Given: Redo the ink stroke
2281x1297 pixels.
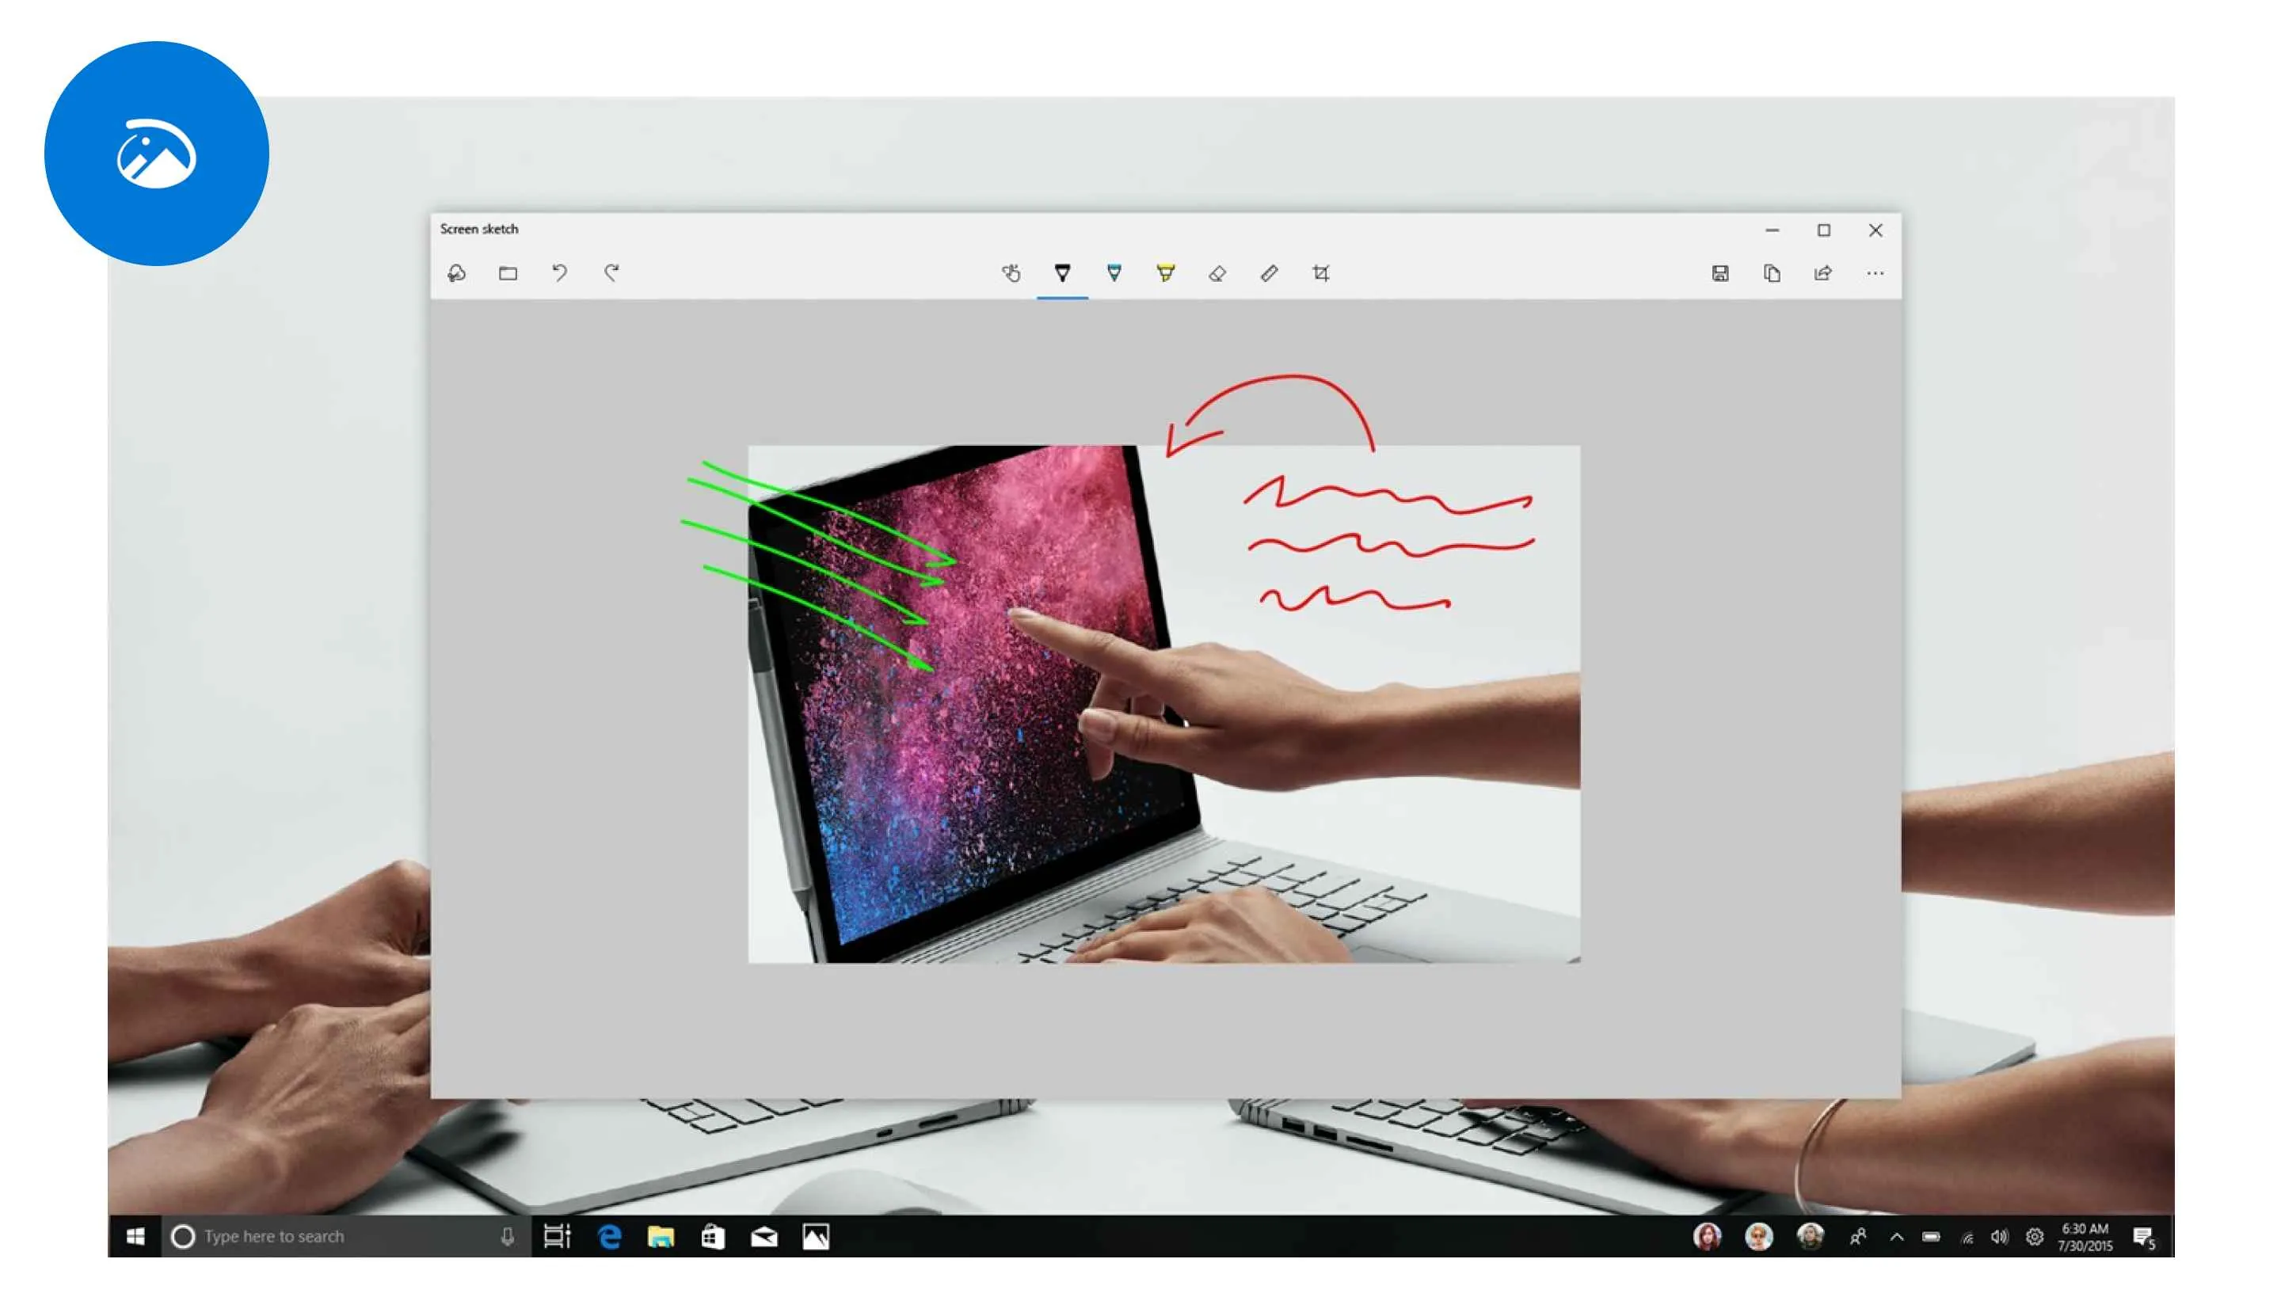Looking at the screenshot, I should point(611,272).
